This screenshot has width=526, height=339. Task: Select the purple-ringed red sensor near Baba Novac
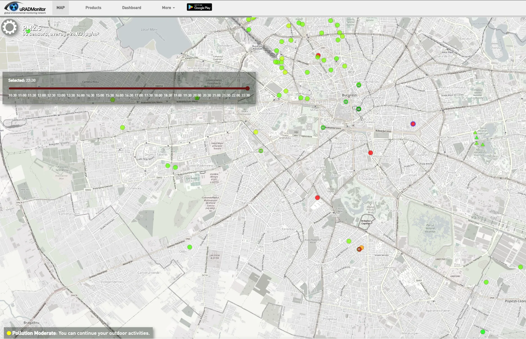pyautogui.click(x=413, y=124)
